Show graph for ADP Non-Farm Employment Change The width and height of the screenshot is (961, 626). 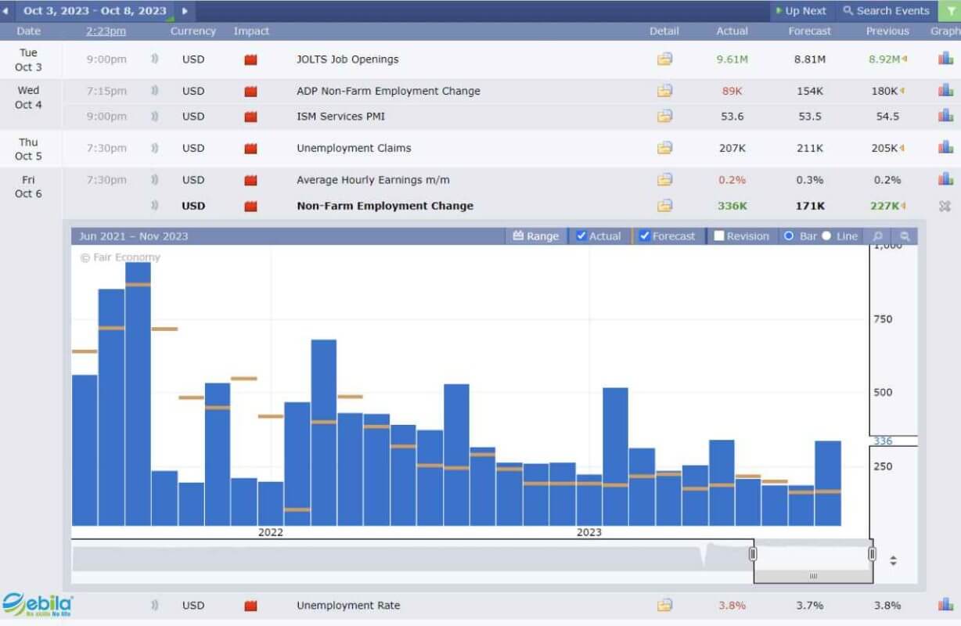point(945,90)
